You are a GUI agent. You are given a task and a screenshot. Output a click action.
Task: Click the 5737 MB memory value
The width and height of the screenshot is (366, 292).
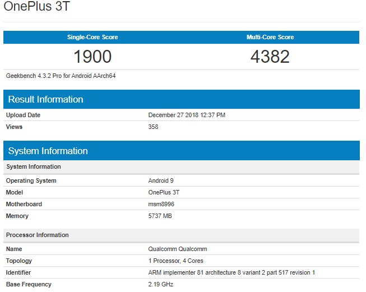tap(160, 216)
